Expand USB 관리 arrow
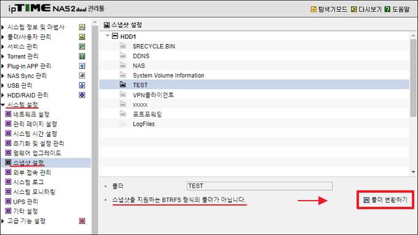Image resolution: width=418 pixels, height=235 pixels. click(x=2, y=85)
